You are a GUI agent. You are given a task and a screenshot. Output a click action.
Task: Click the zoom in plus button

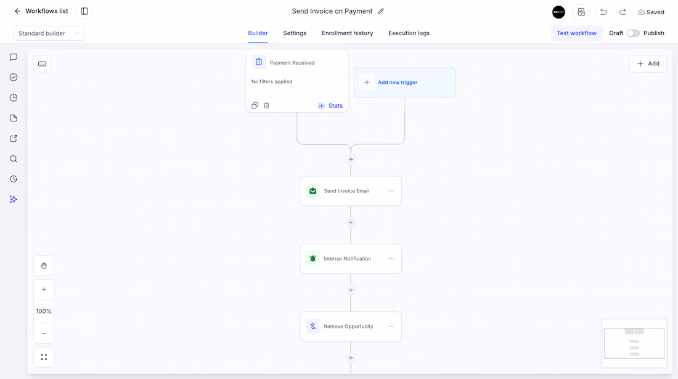pos(44,290)
